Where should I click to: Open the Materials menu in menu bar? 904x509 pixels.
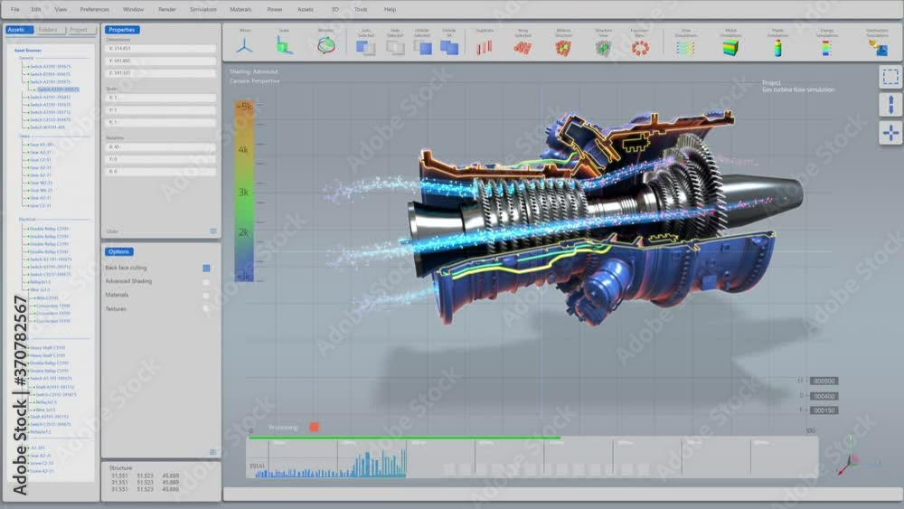click(x=240, y=9)
